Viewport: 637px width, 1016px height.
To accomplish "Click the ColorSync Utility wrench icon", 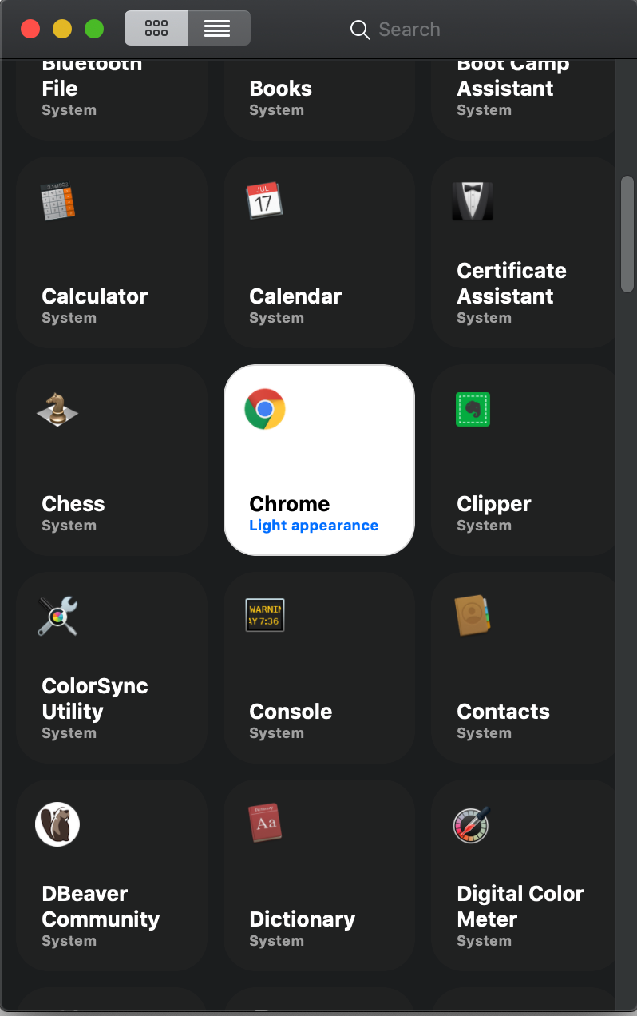I will pos(57,616).
